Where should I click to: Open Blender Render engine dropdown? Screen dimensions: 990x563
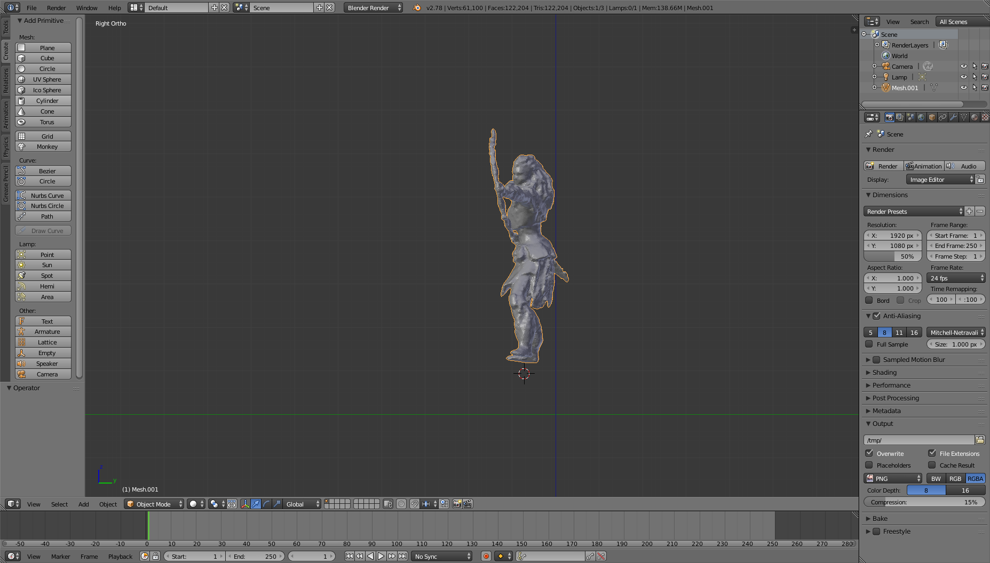(373, 7)
